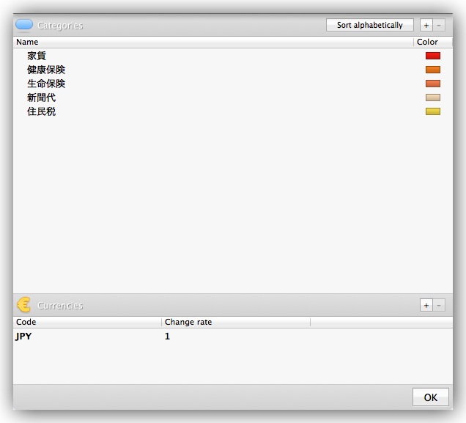Change the color swatch of 生命保険
Image resolution: width=466 pixels, height=423 pixels.
coord(432,84)
